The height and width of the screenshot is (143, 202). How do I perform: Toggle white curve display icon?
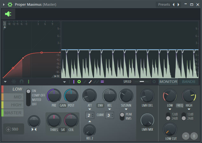point(90,82)
